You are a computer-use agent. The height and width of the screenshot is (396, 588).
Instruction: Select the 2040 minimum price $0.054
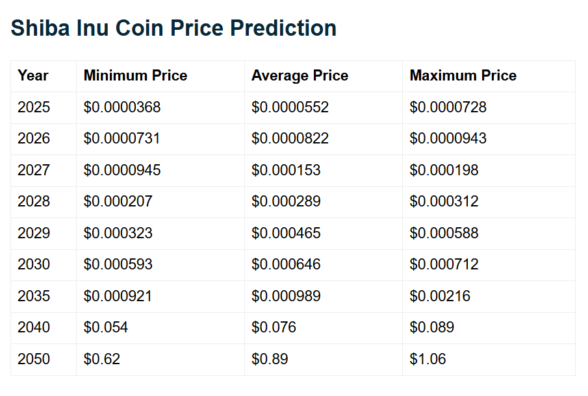click(x=106, y=328)
